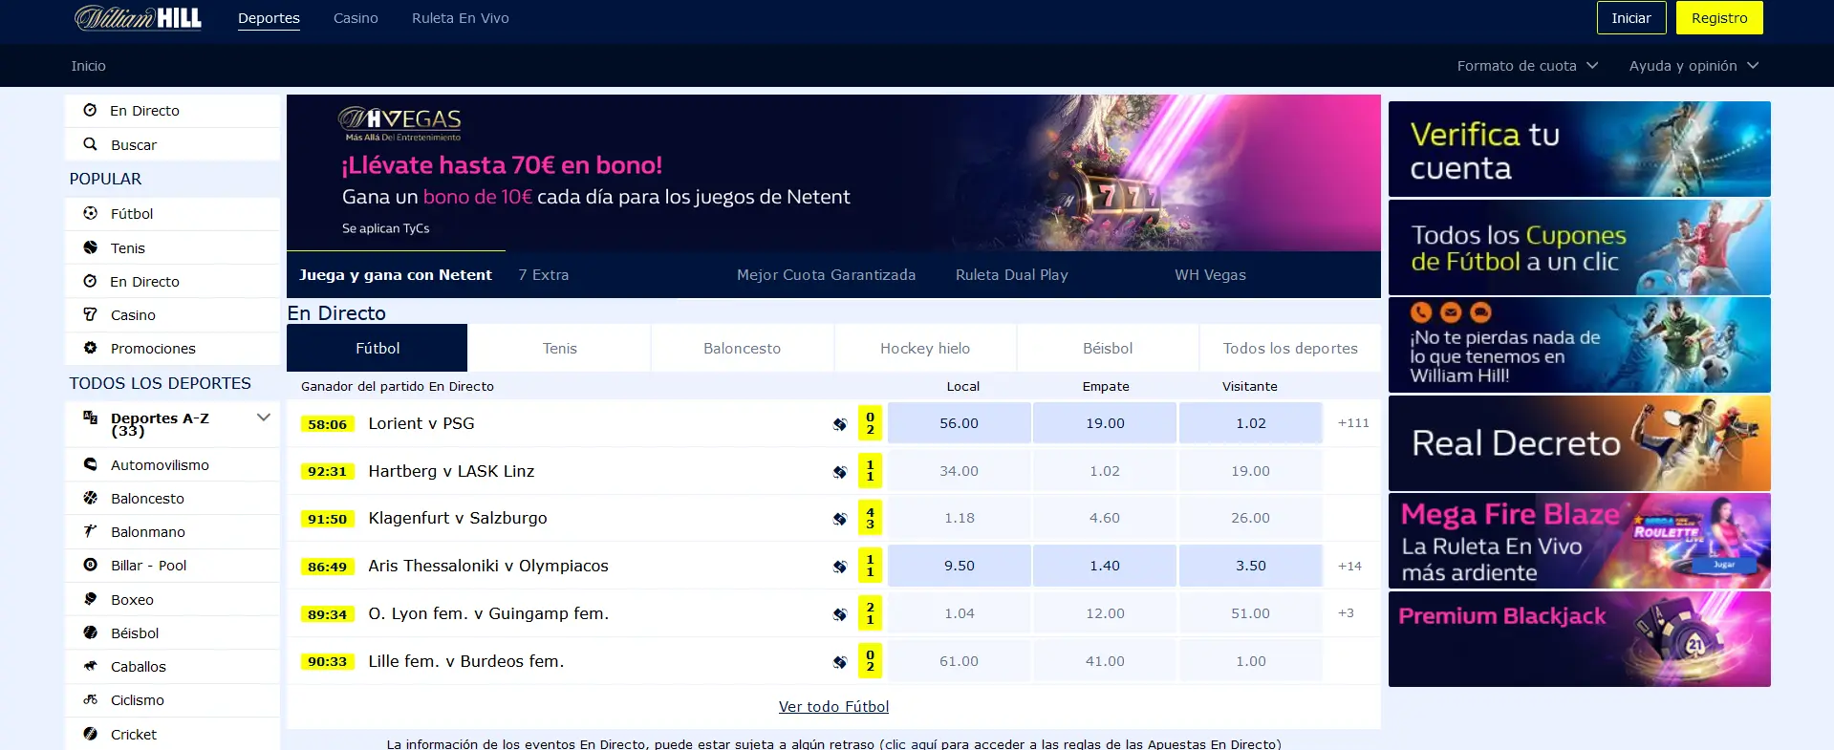The height and width of the screenshot is (750, 1834).
Task: Open the Casino top menu item
Action: [356, 18]
